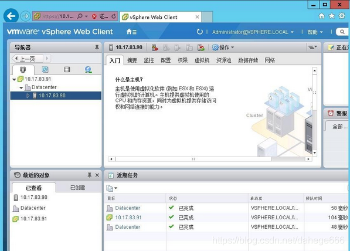The width and height of the screenshot is (350, 251).
Task: Pin the 最近的对象 recent objects panel
Action: click(90, 175)
